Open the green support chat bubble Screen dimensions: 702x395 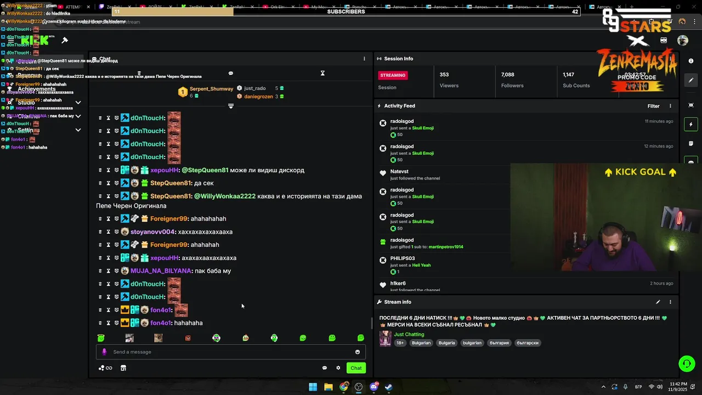pos(686,363)
